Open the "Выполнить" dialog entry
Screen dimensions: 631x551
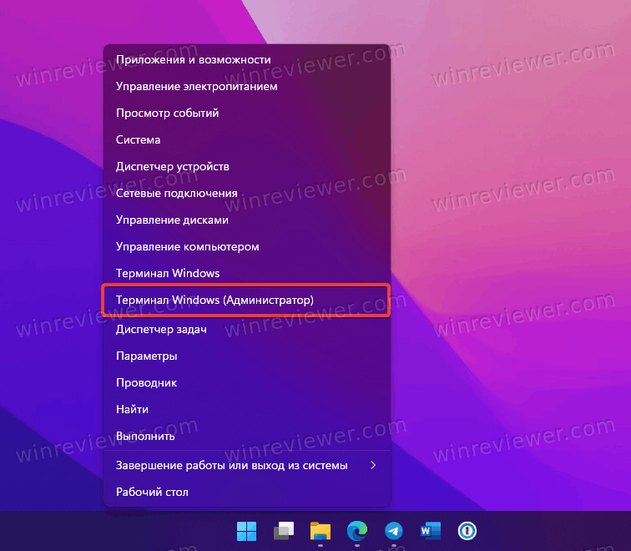click(x=247, y=437)
